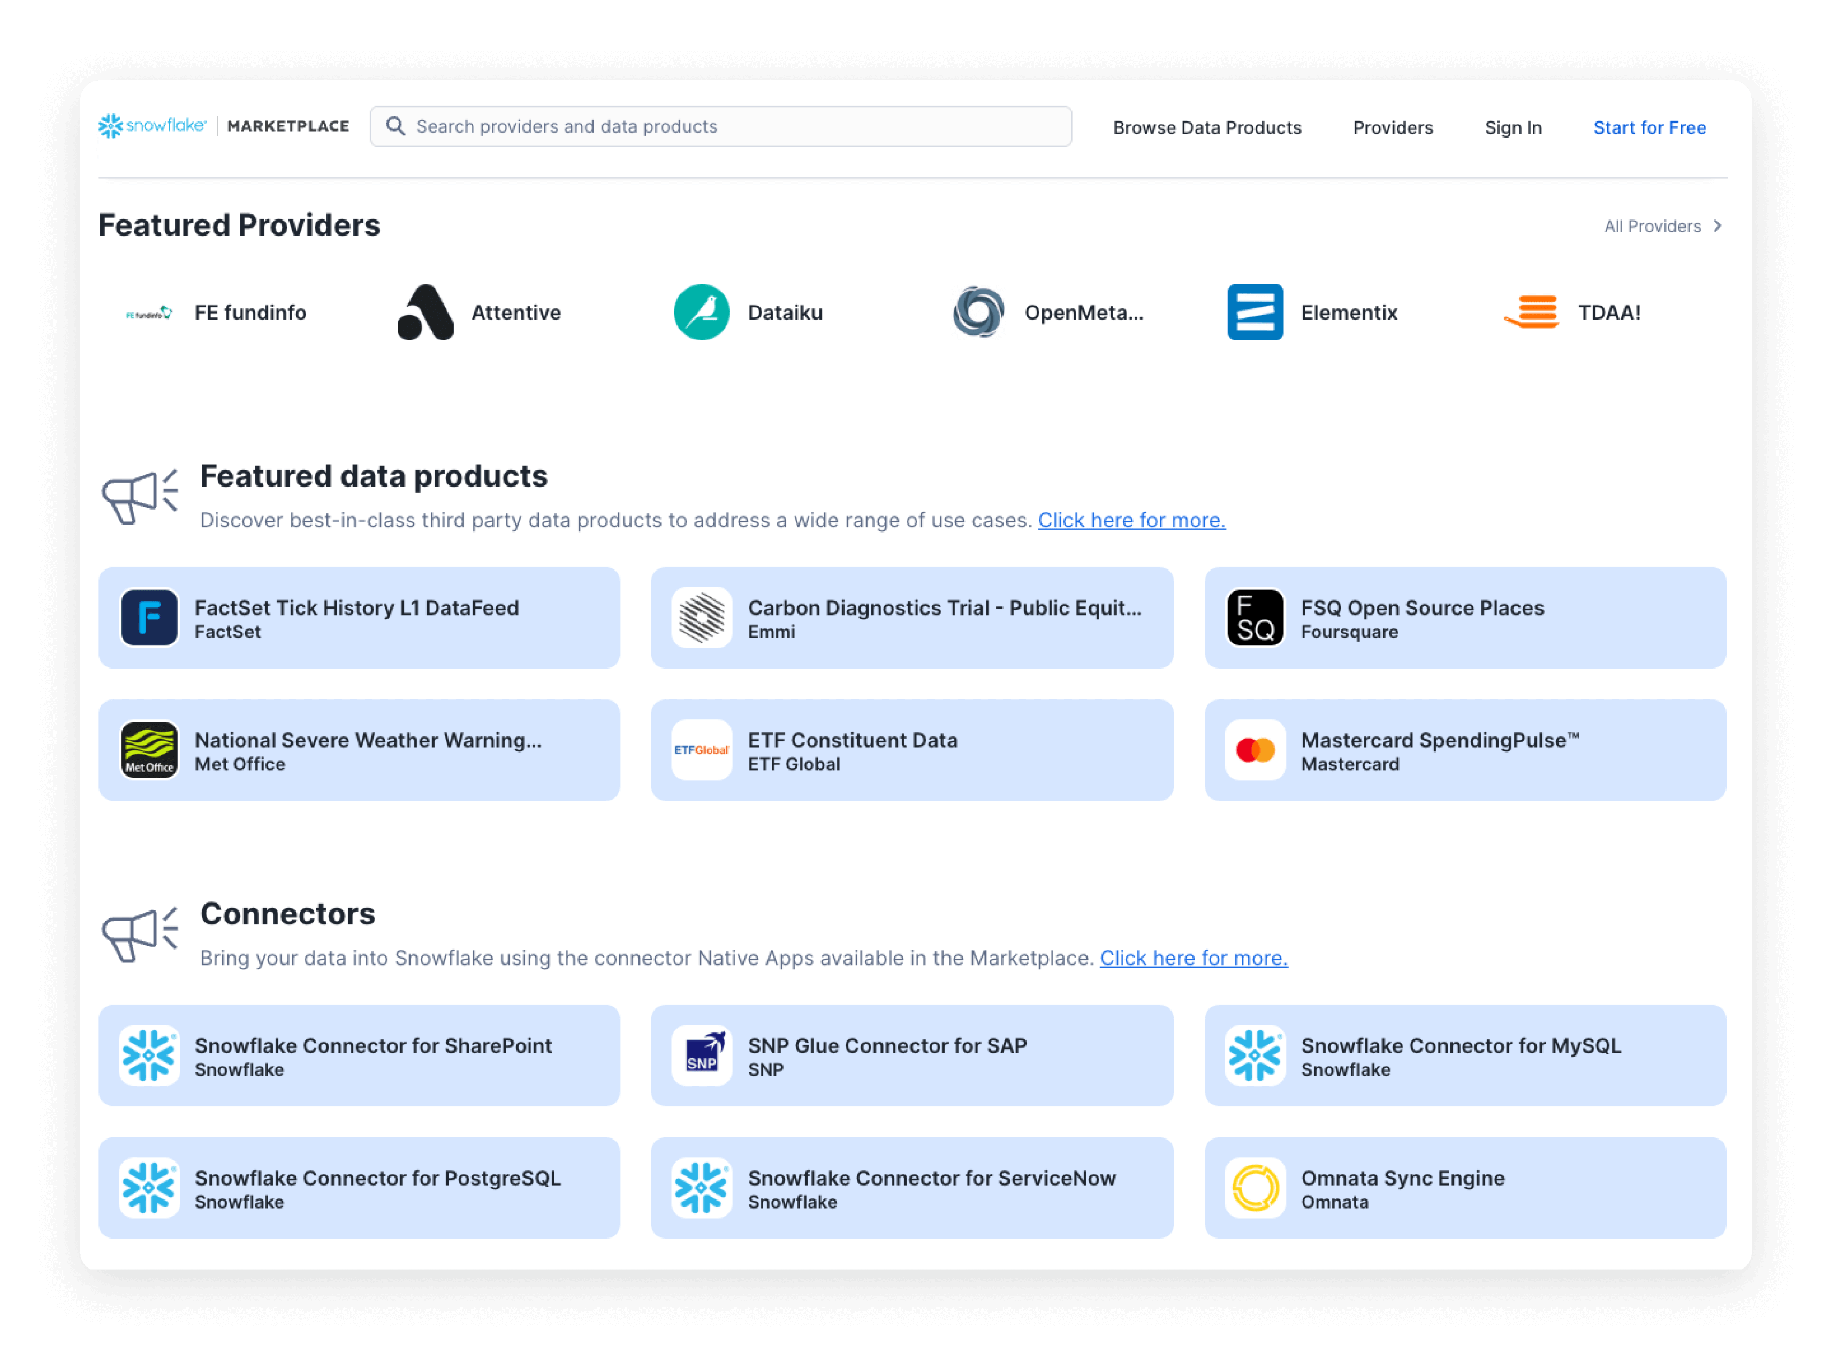Click the OpenMetadata swirl logo

pyautogui.click(x=978, y=312)
